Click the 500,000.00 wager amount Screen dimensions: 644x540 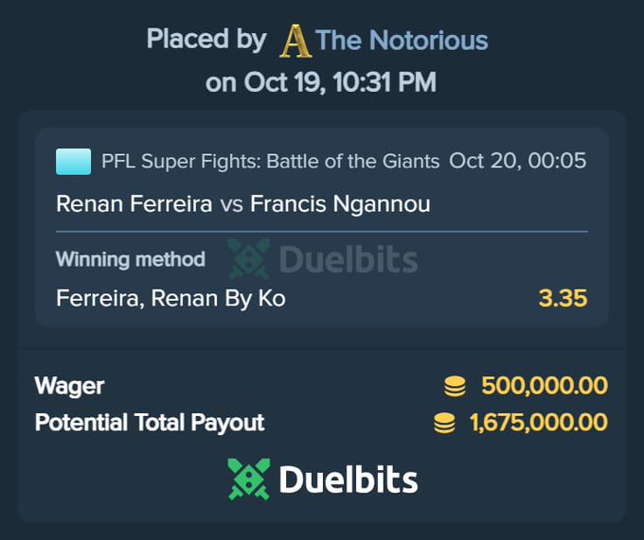point(545,386)
